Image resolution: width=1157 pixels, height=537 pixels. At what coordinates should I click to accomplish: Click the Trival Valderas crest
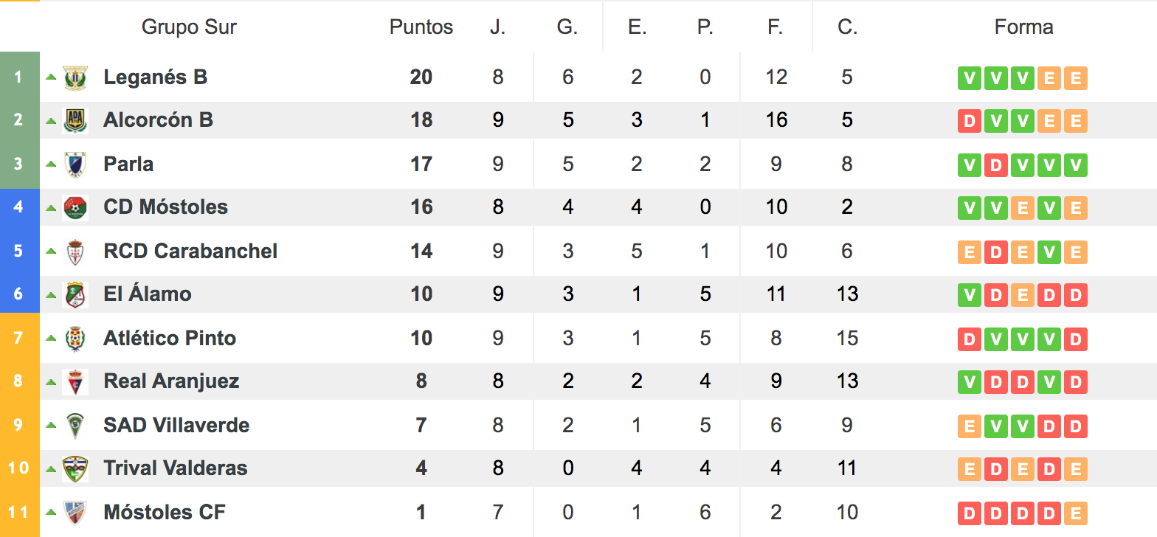tap(75, 468)
